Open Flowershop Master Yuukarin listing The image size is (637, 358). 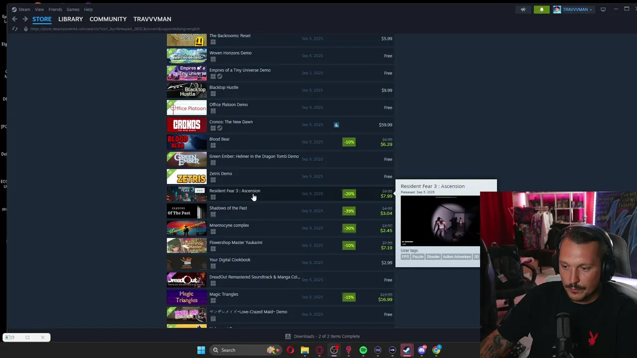pyautogui.click(x=280, y=245)
